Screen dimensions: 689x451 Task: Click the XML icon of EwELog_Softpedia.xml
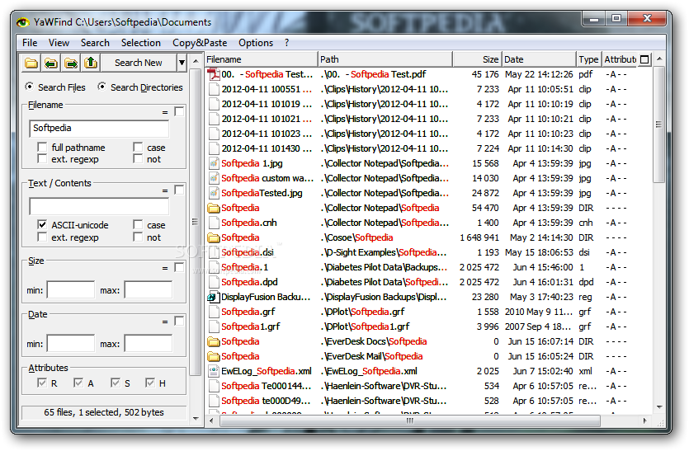[x=214, y=371]
